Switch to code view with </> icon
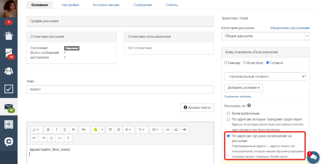This screenshot has width=321, height=164. [x=60, y=138]
